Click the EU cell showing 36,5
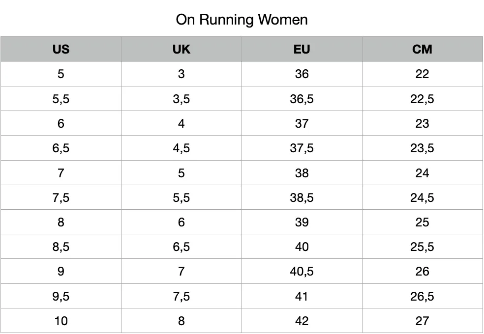Image resolution: width=484 pixels, height=334 pixels. pyautogui.click(x=302, y=99)
